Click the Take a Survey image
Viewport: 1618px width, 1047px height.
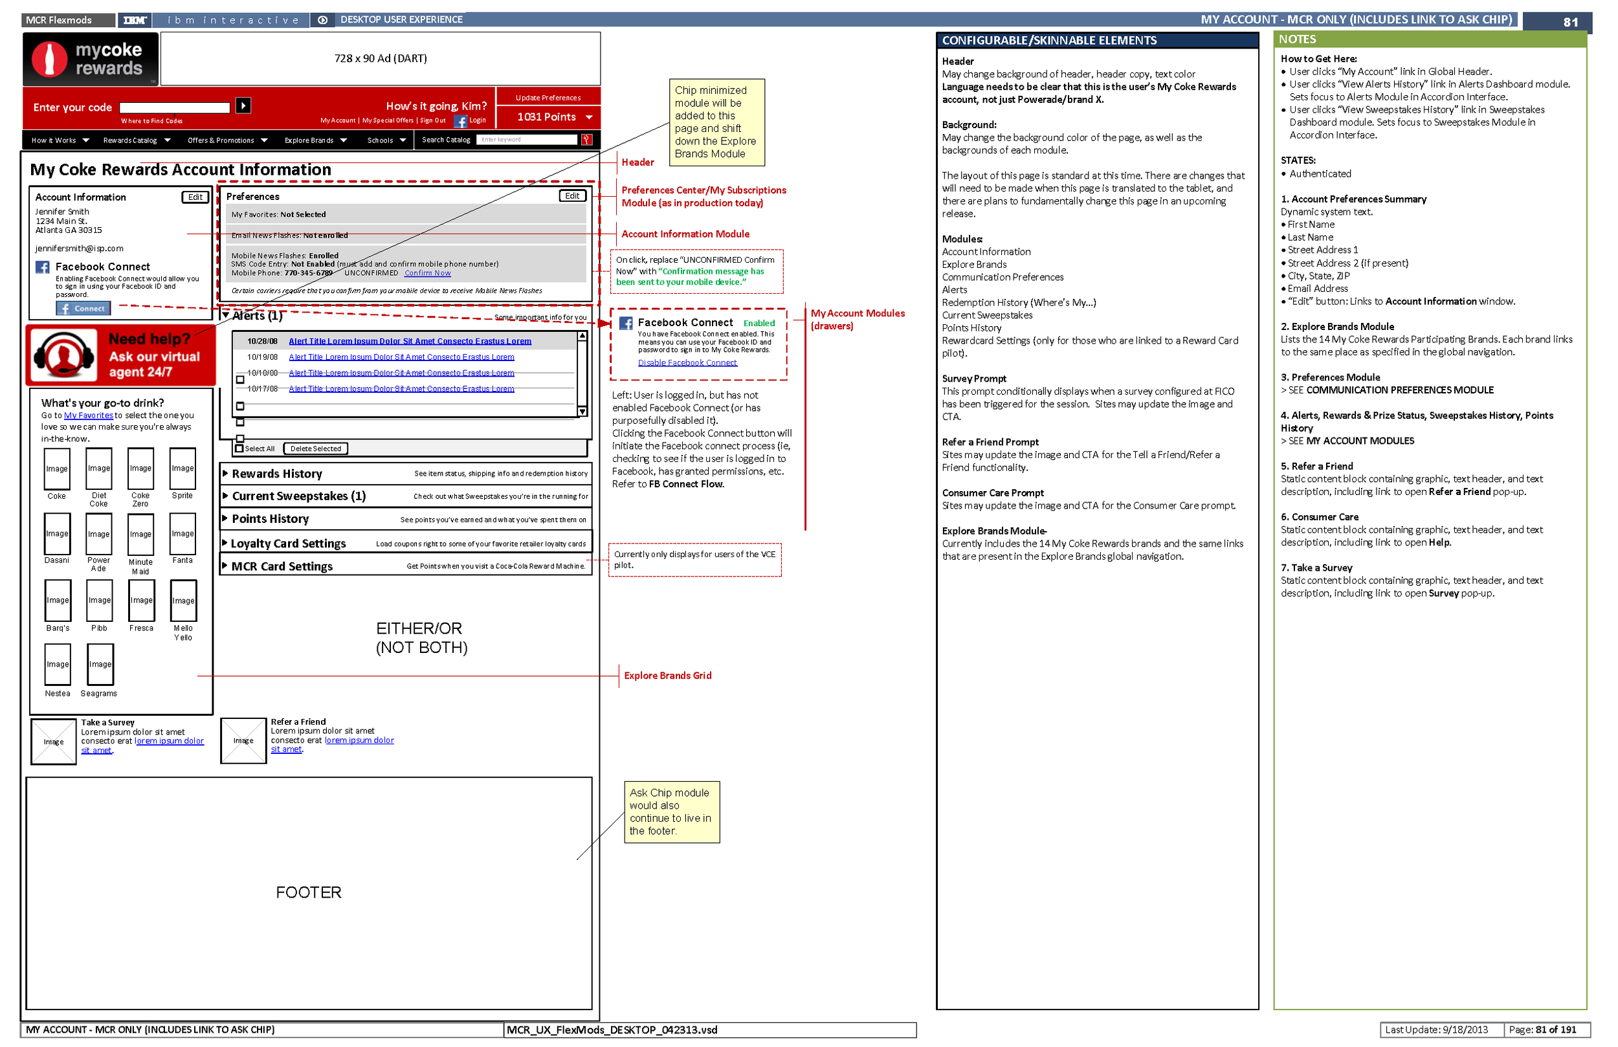click(x=54, y=742)
